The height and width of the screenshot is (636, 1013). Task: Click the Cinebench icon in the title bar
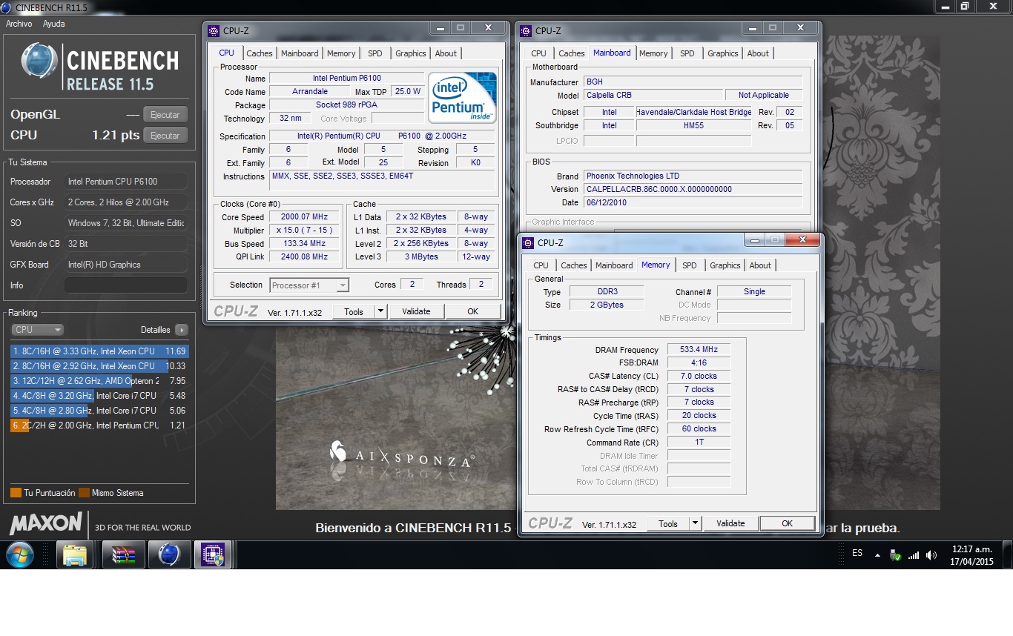click(7, 7)
